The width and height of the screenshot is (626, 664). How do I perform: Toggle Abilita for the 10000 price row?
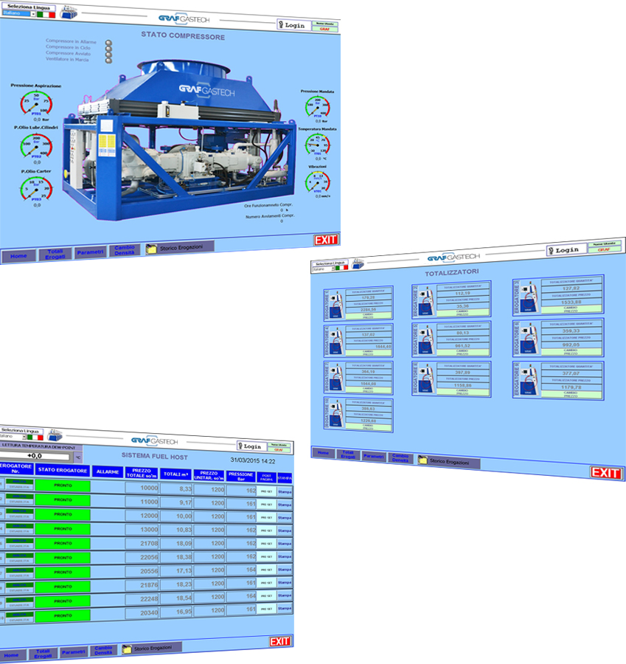19,482
